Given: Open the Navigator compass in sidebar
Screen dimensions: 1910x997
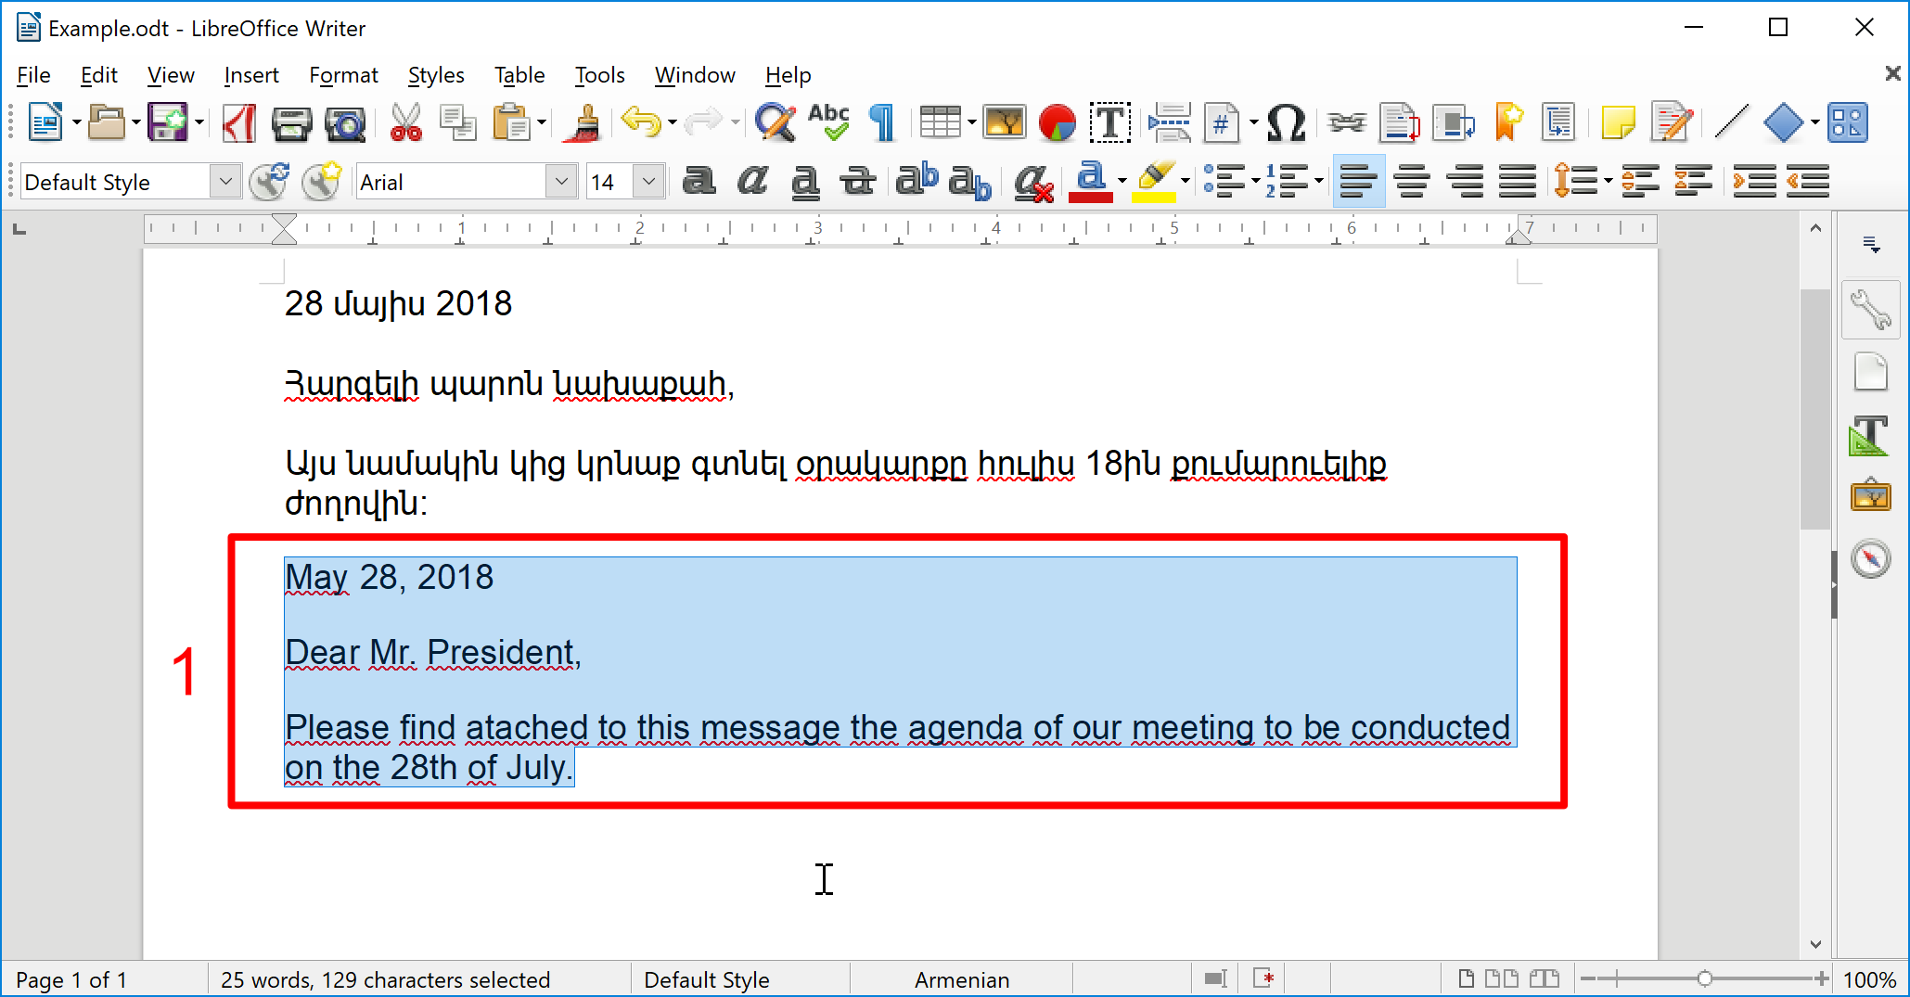Looking at the screenshot, I should coord(1870,558).
